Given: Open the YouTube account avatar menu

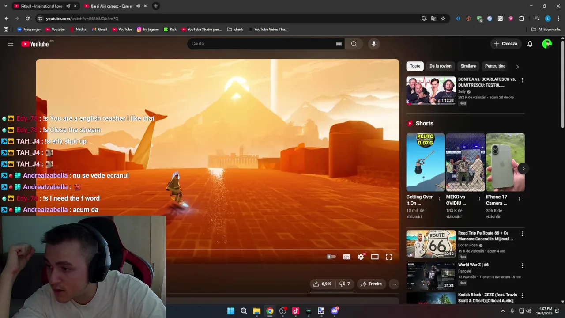Looking at the screenshot, I should pos(547,44).
